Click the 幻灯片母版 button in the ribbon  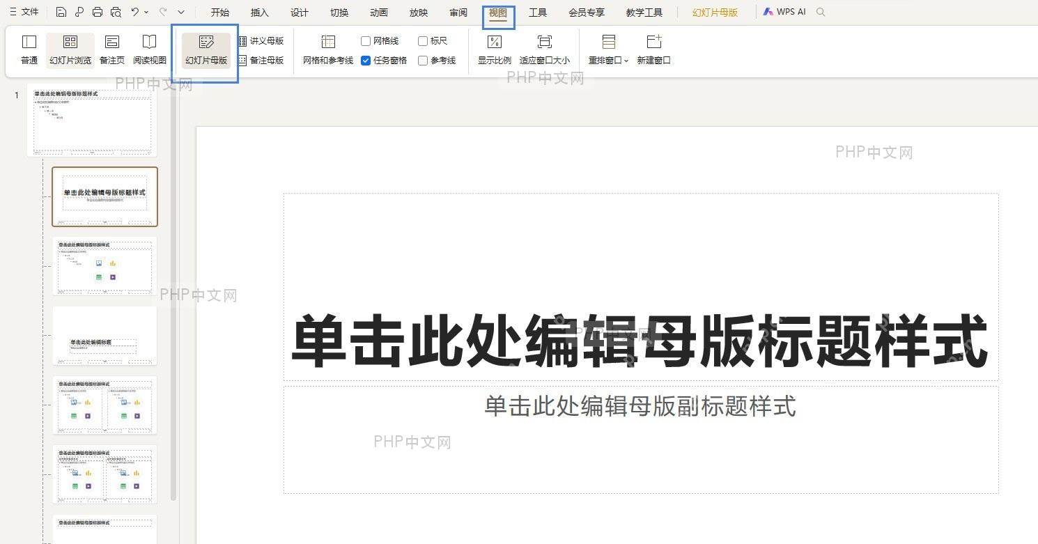pyautogui.click(x=206, y=50)
